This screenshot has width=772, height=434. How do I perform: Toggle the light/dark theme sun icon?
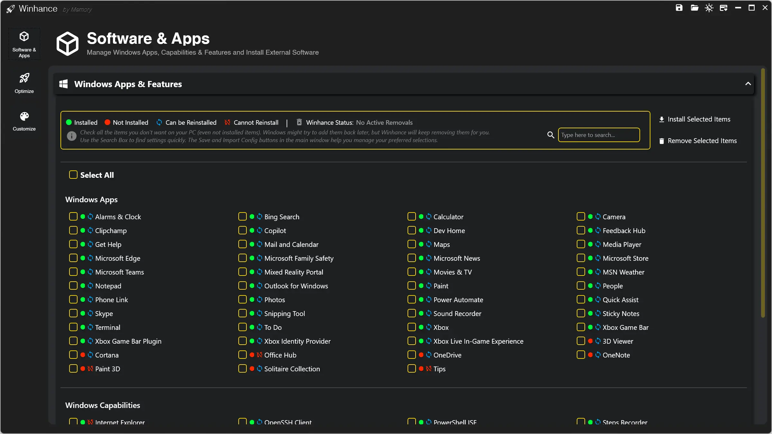tap(709, 8)
